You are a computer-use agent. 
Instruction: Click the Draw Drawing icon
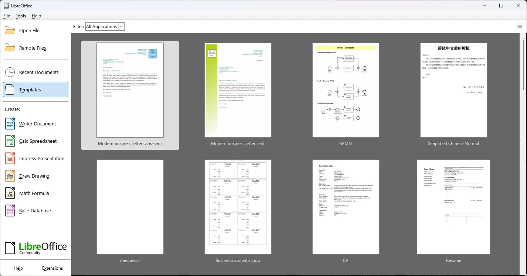[x=10, y=176]
